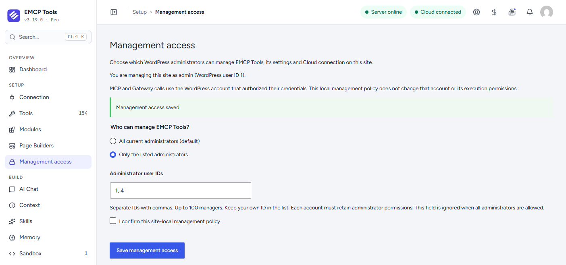Open the news changelog icon
Image resolution: width=566 pixels, height=265 pixels.
(x=512, y=12)
